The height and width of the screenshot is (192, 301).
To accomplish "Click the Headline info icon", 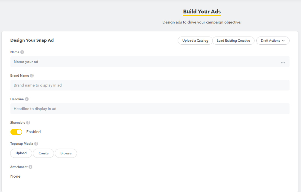I will click(x=27, y=99).
